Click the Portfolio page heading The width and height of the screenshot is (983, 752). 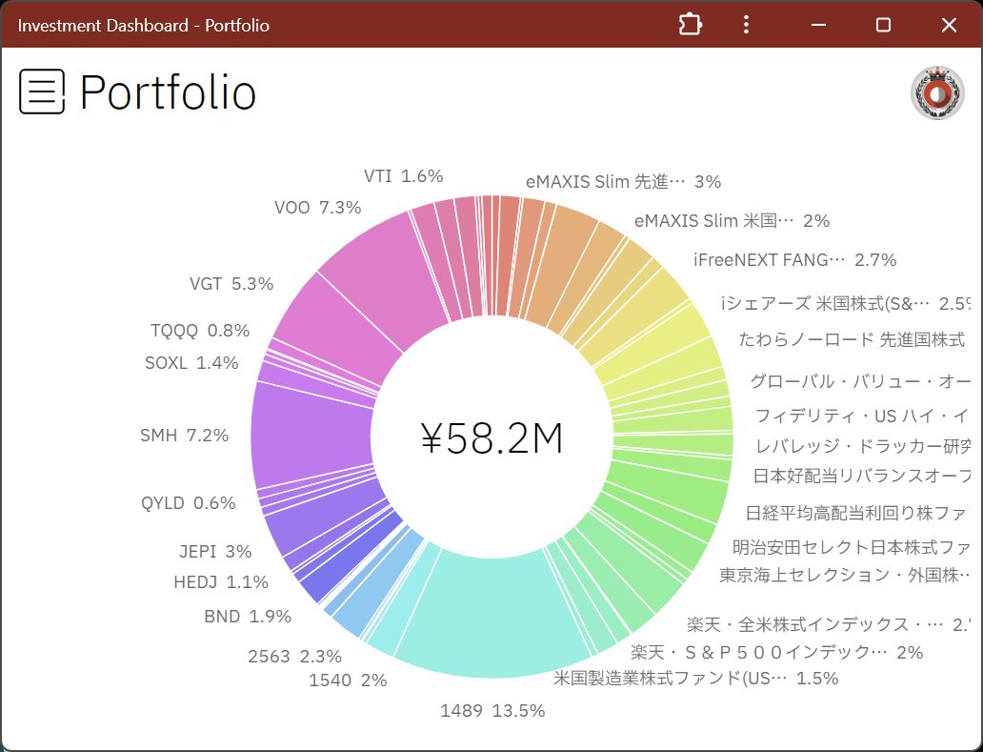(x=168, y=93)
